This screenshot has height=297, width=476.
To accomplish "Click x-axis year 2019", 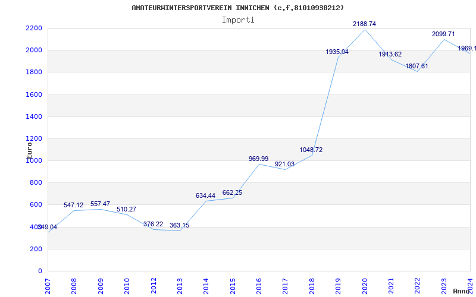I will (x=338, y=286).
